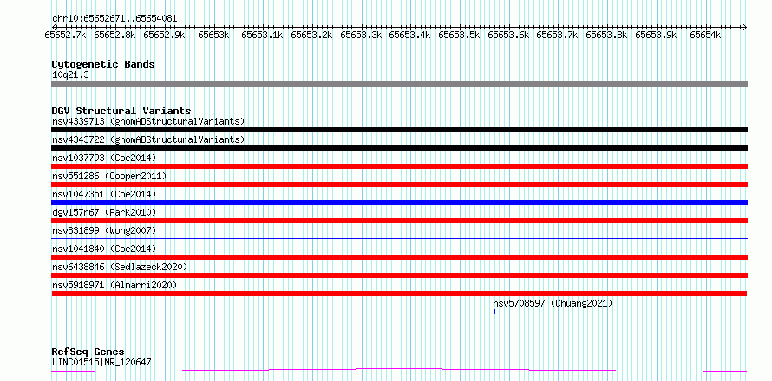772x381 pixels.
Task: Click the red bar under nsv1041840
Action: pyautogui.click(x=399, y=257)
